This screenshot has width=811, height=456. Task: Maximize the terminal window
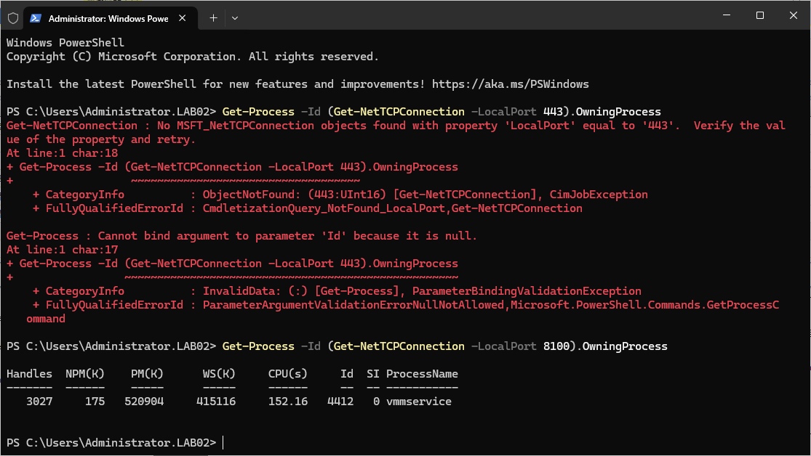[x=759, y=15]
